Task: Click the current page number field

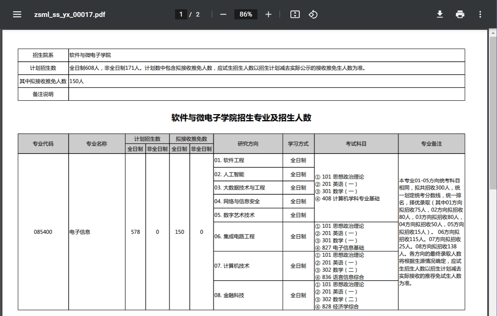Action: point(181,15)
